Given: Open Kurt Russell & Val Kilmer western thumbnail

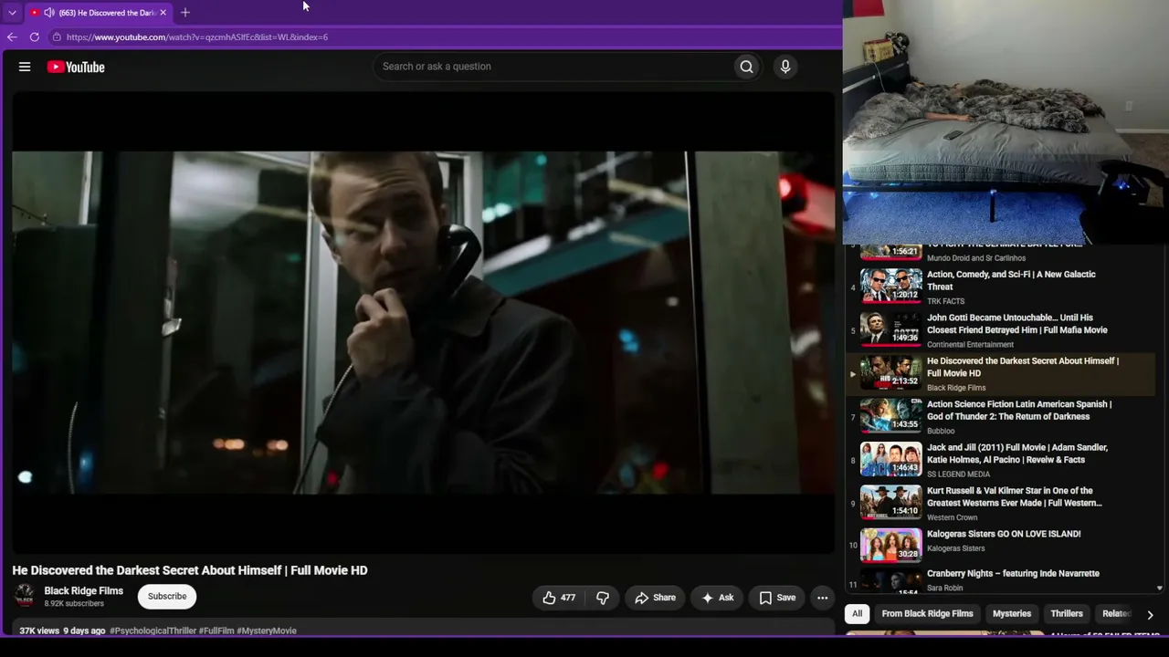Looking at the screenshot, I should [x=891, y=503].
